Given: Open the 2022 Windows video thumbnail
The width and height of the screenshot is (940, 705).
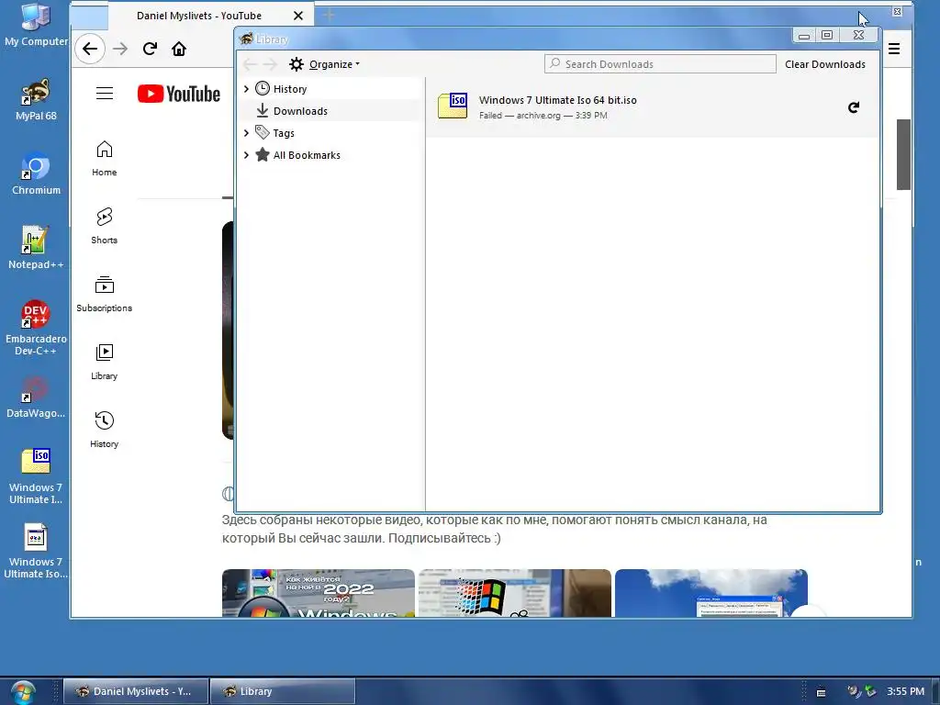Looking at the screenshot, I should 318,593.
